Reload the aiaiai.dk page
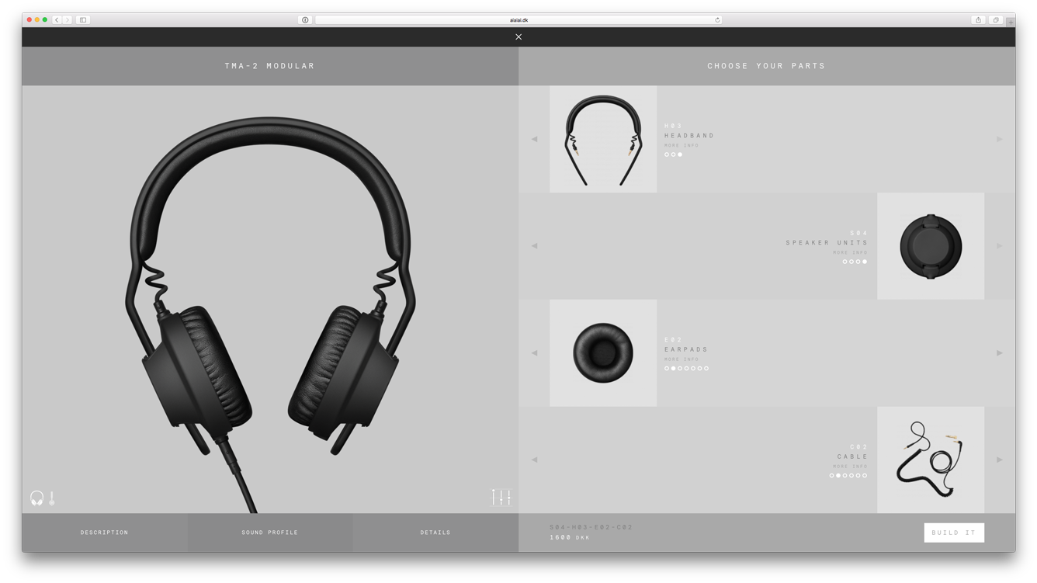The width and height of the screenshot is (1037, 583). click(x=717, y=20)
